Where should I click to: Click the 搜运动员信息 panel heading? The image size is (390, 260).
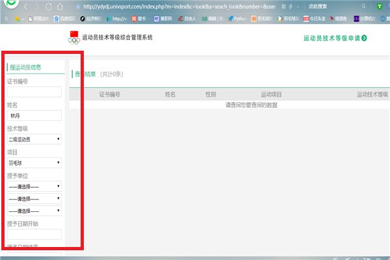(x=25, y=67)
